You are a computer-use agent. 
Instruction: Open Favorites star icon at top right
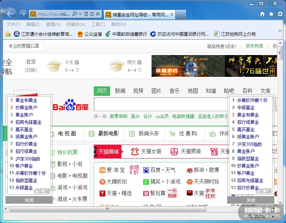pyautogui.click(x=271, y=14)
